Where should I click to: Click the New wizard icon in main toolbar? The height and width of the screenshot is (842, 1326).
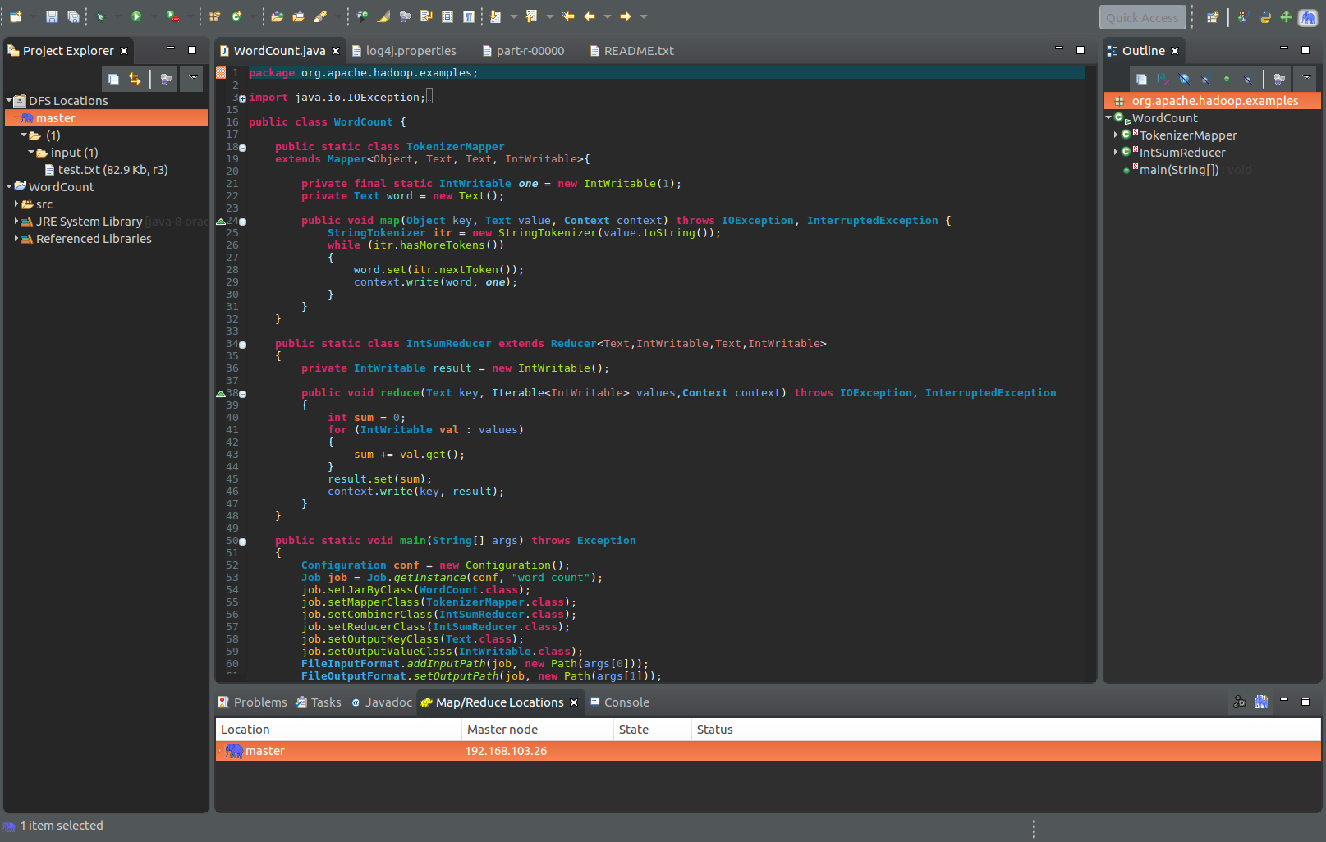(16, 16)
